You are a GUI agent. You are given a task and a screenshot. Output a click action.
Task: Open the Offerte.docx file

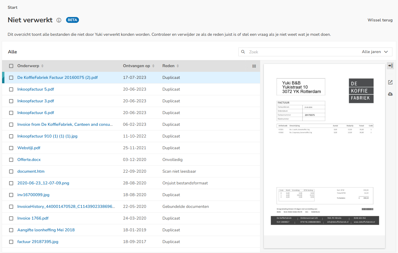tap(29, 160)
